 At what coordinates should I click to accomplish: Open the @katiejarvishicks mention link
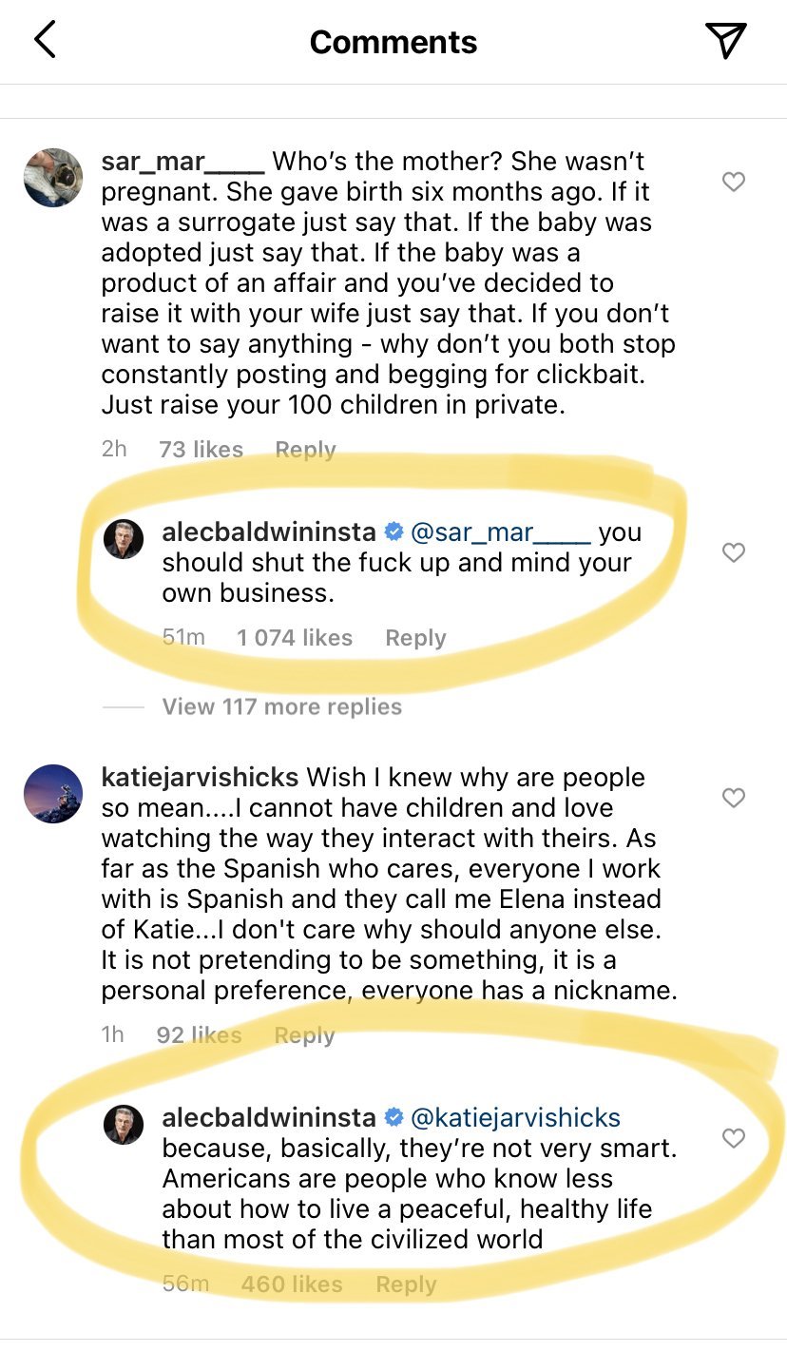click(x=514, y=1117)
